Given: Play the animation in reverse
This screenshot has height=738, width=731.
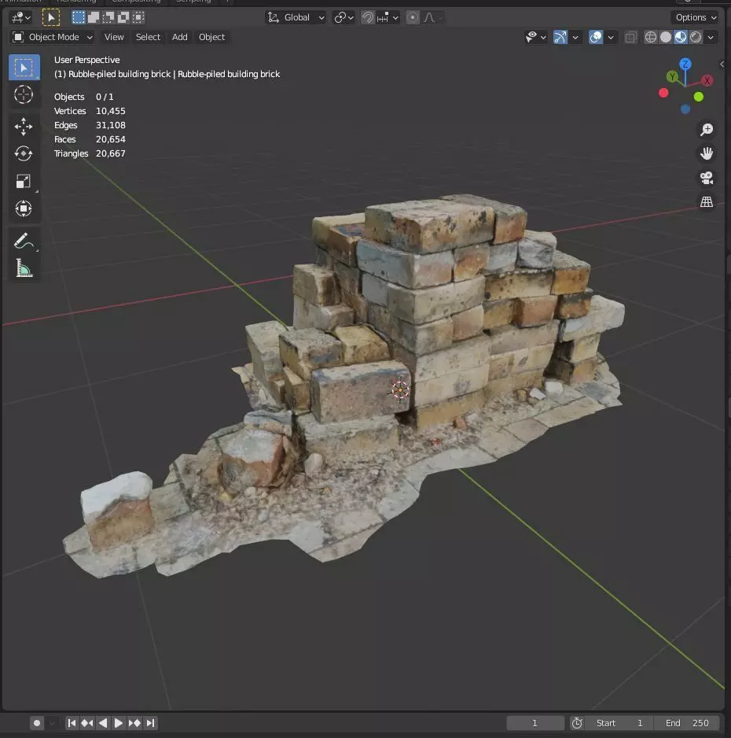Looking at the screenshot, I should pyautogui.click(x=103, y=723).
